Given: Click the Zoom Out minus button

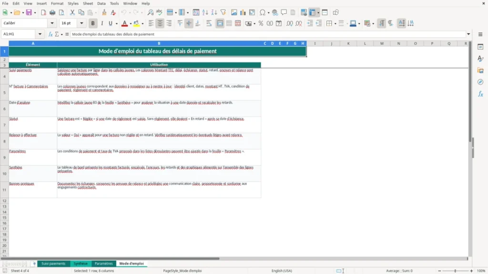Looking at the screenshot, I should [439, 271].
